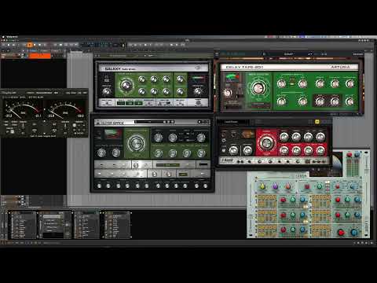
Task: Click the preset arrows in Arturia toolbar
Action: click(310, 54)
